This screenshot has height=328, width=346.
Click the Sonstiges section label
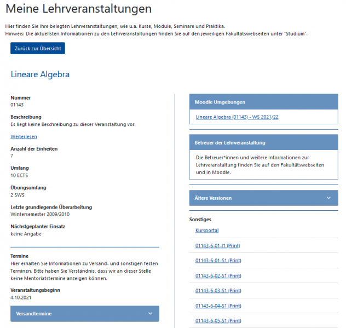point(199,219)
